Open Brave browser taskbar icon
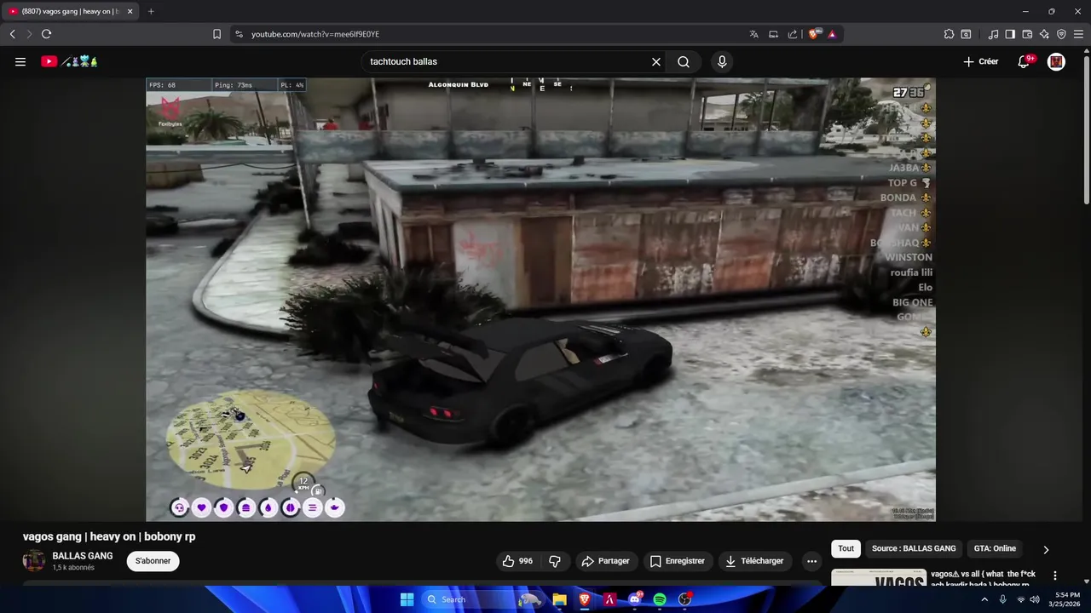This screenshot has width=1091, height=613. pyautogui.click(x=585, y=599)
